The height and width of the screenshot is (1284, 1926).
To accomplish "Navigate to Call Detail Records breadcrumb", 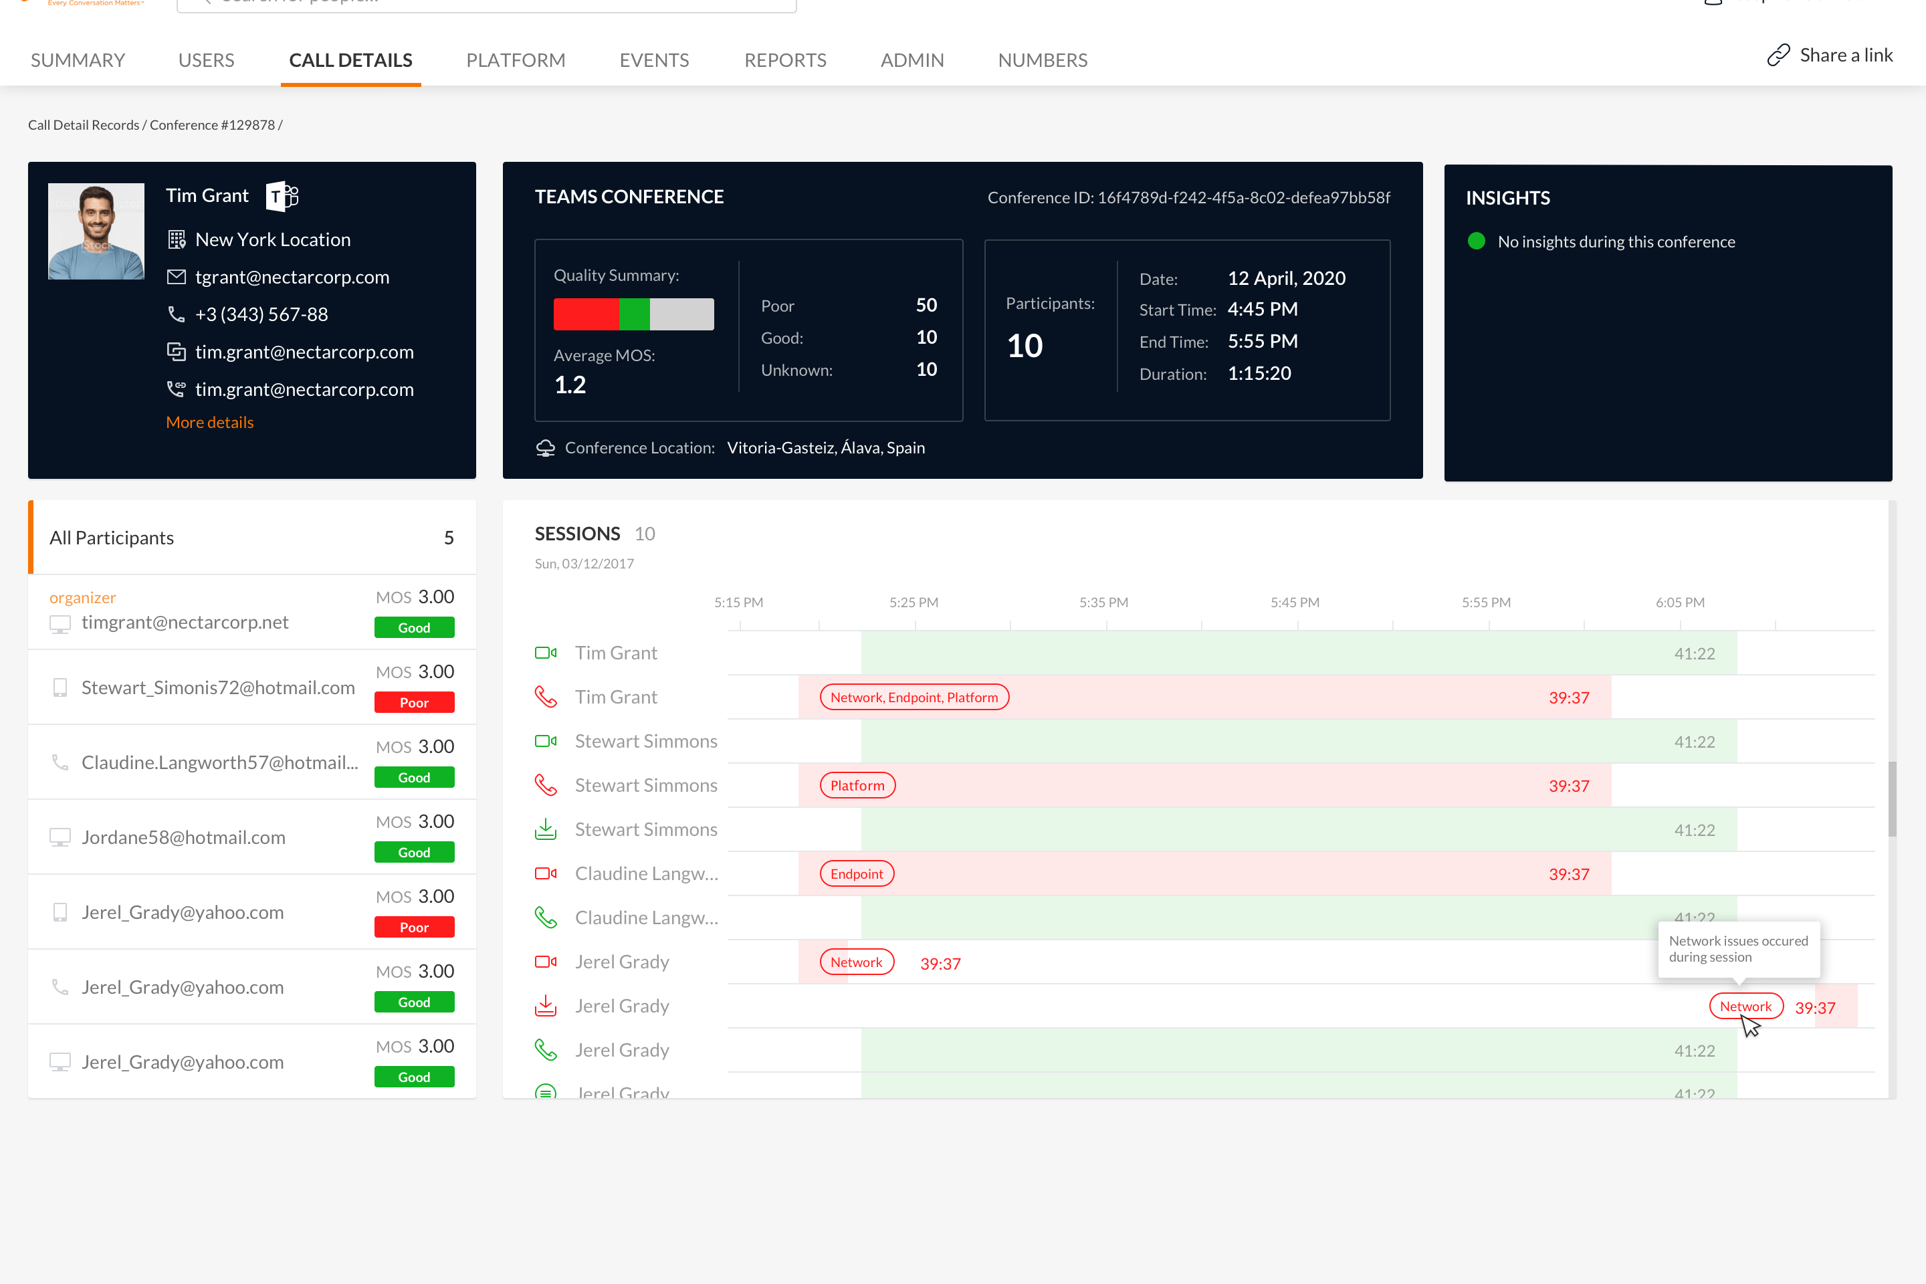I will coord(84,124).
